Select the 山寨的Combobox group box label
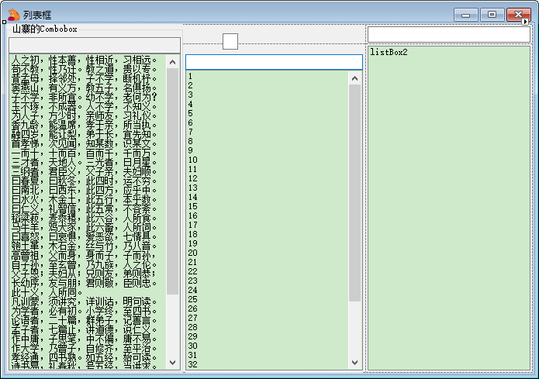The width and height of the screenshot is (539, 379). (45, 29)
